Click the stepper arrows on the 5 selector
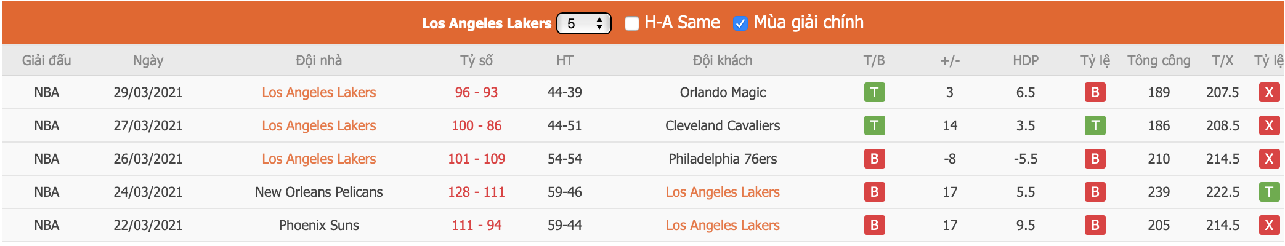The width and height of the screenshot is (1285, 246). 599,23
